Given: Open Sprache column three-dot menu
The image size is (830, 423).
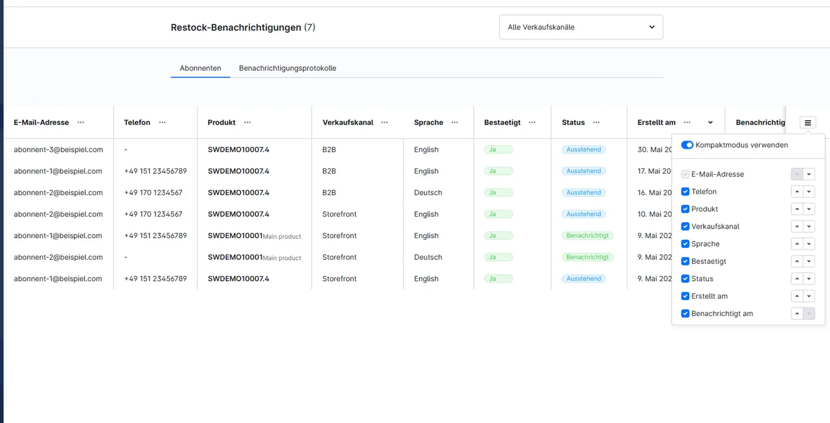Looking at the screenshot, I should tap(455, 123).
